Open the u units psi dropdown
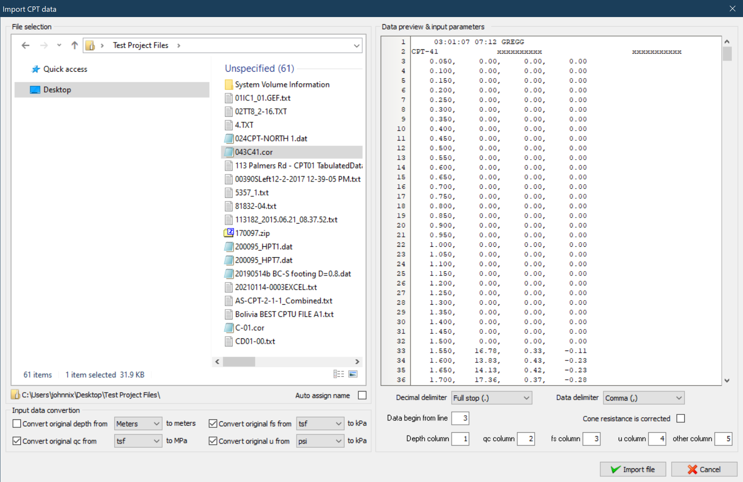The width and height of the screenshot is (743, 482). 320,441
